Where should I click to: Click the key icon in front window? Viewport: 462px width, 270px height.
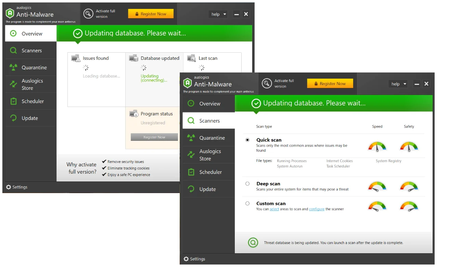tap(267, 83)
